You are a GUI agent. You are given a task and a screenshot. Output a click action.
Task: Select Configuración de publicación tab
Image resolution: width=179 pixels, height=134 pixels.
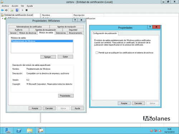[x=105, y=33]
